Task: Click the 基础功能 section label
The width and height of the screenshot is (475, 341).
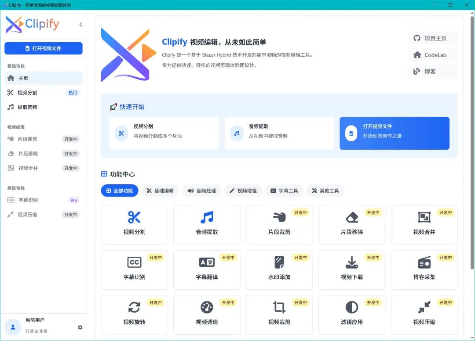Action: (x=16, y=66)
